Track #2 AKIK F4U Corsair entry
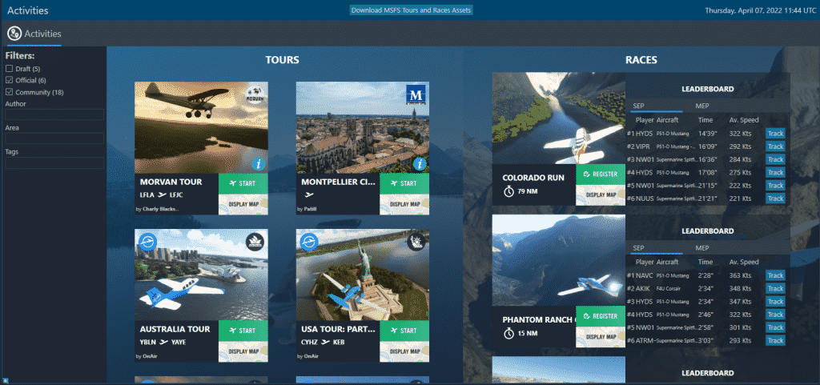 tap(775, 288)
